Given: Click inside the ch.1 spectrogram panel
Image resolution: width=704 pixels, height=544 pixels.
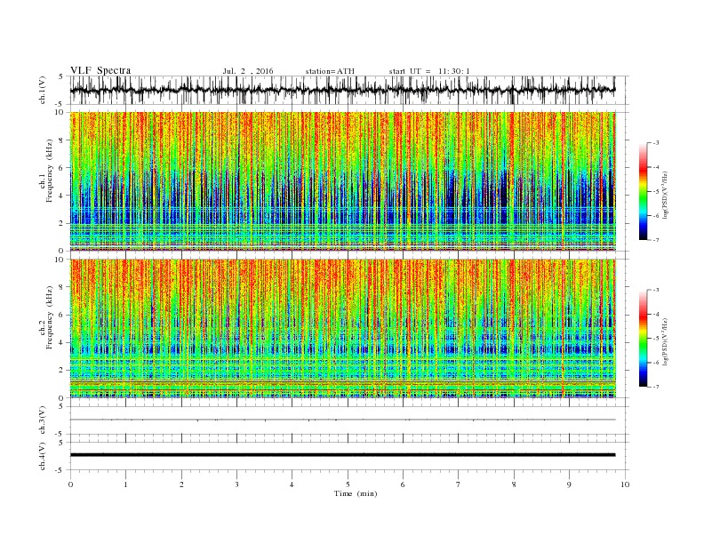Looking at the screenshot, I should 343,181.
